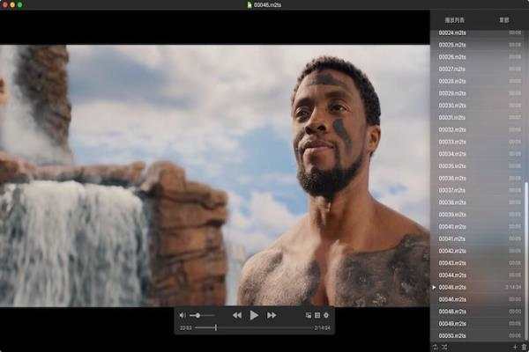Click the rewind button
Viewport: 529px width, 352px height.
tap(237, 315)
